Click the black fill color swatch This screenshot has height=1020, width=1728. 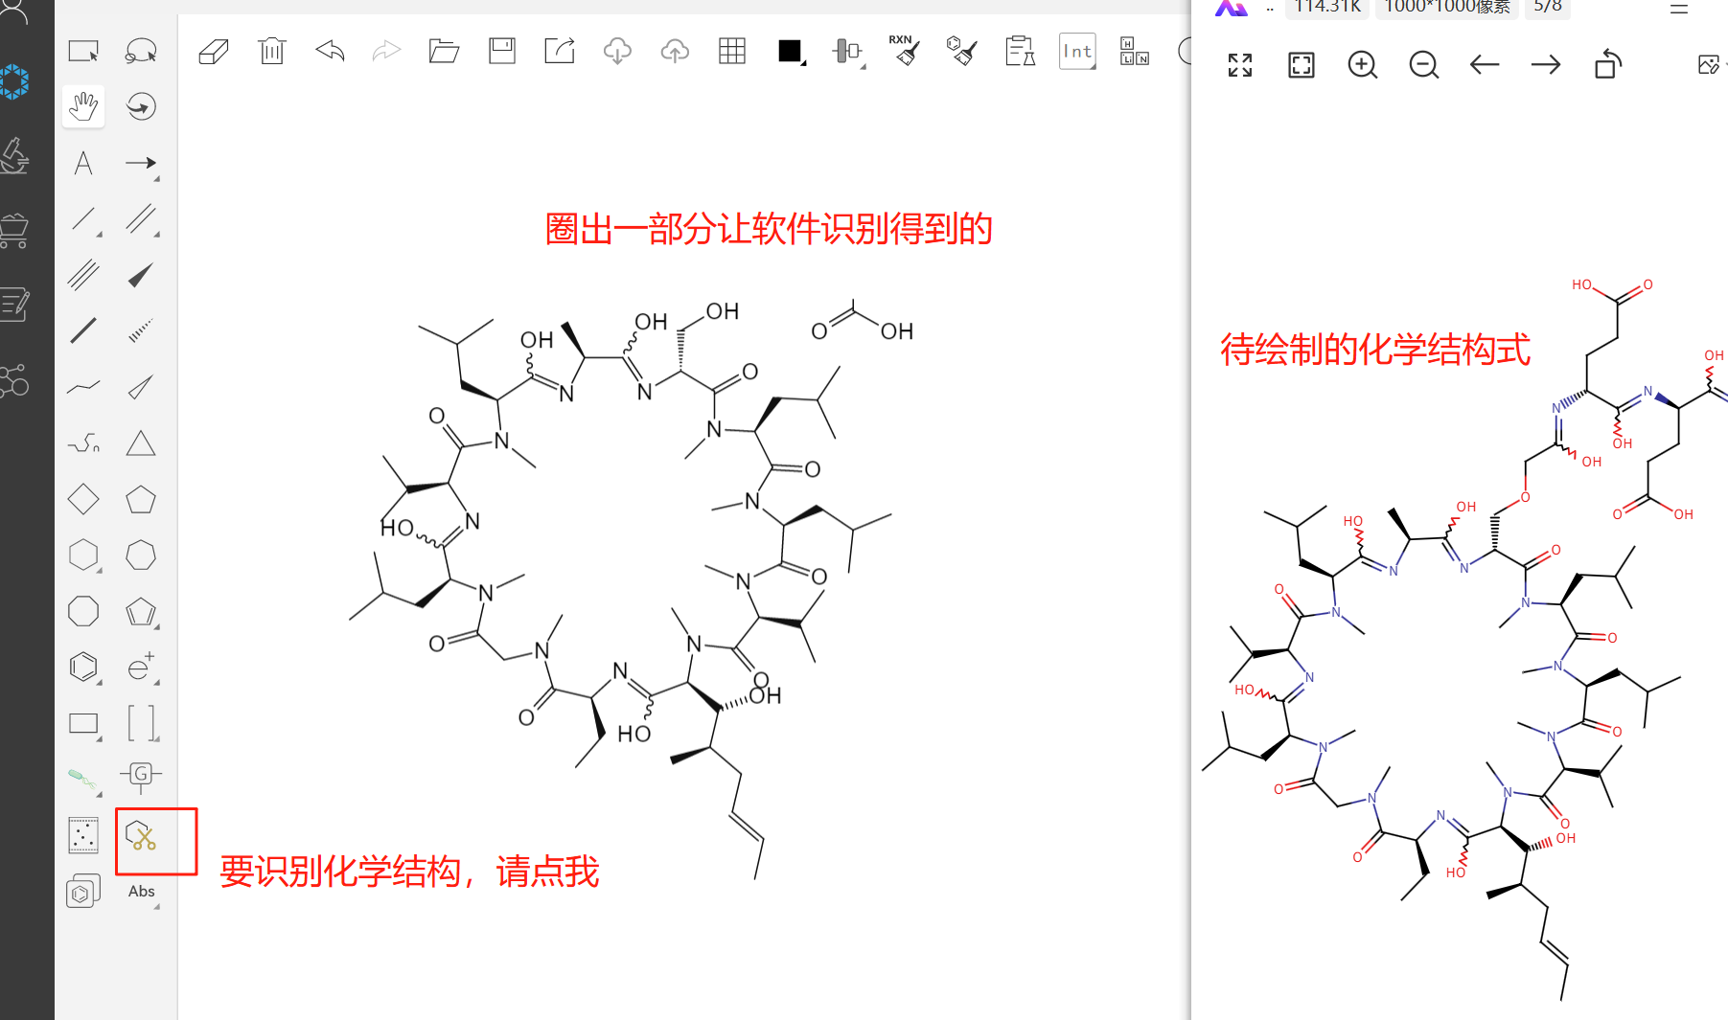(x=787, y=50)
